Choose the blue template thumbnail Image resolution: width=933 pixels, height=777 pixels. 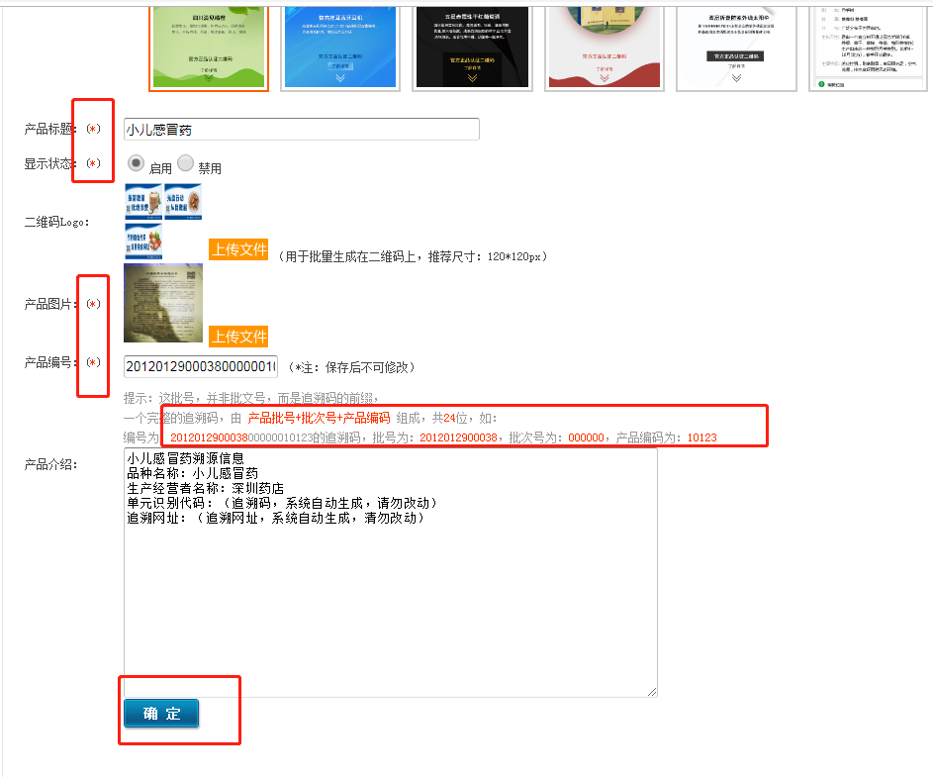[339, 46]
